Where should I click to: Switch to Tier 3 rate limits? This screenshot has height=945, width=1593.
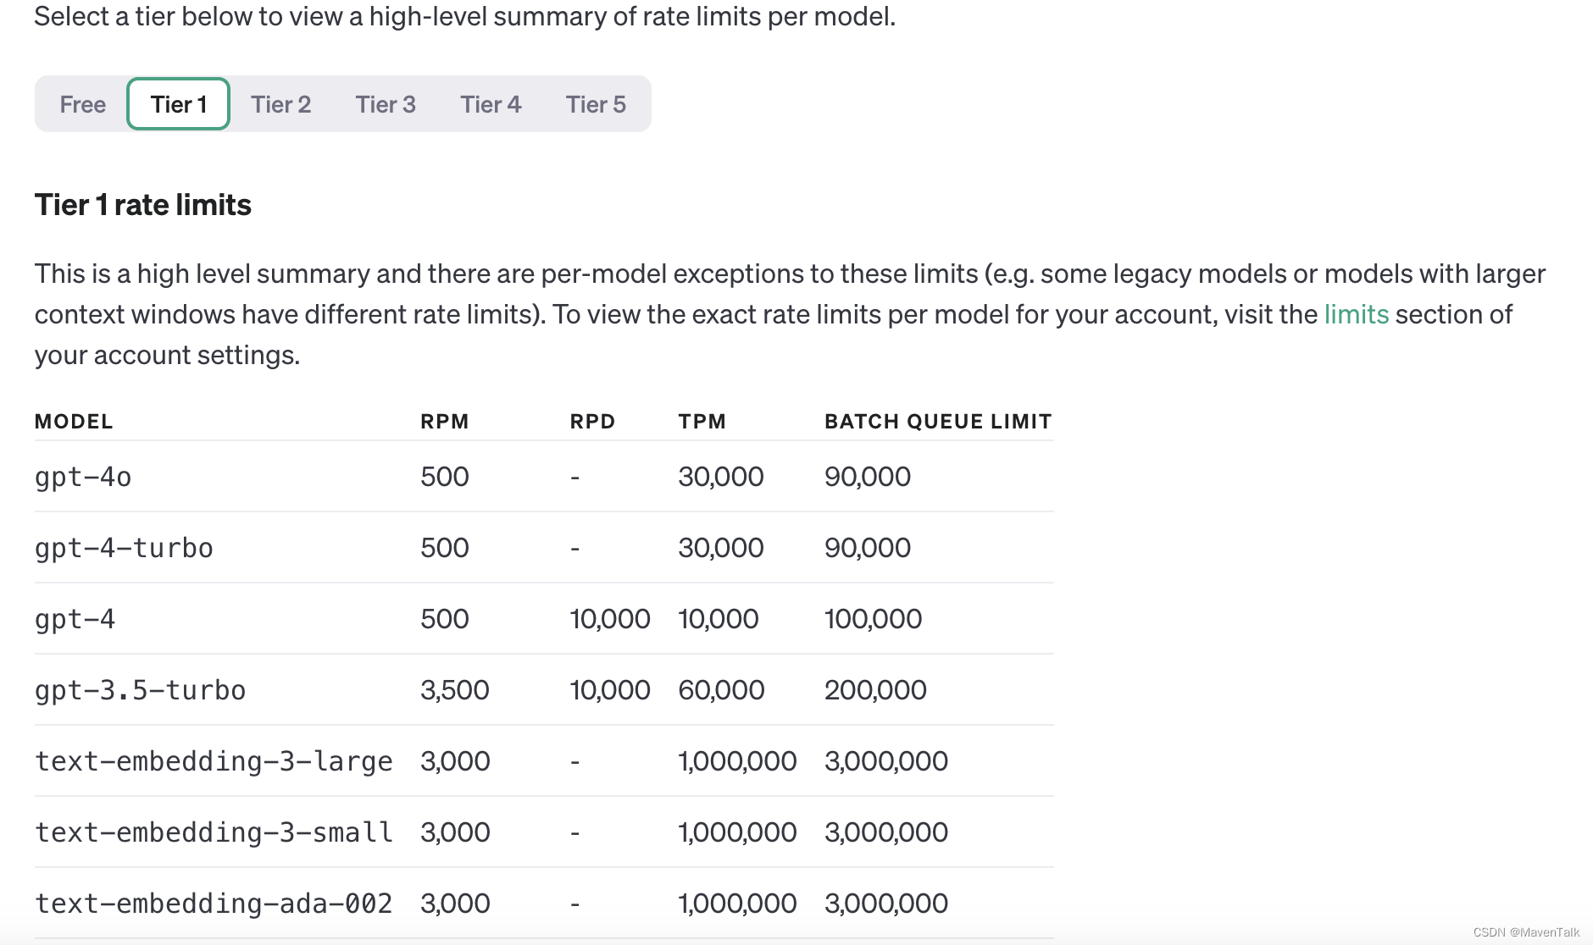[x=386, y=104]
